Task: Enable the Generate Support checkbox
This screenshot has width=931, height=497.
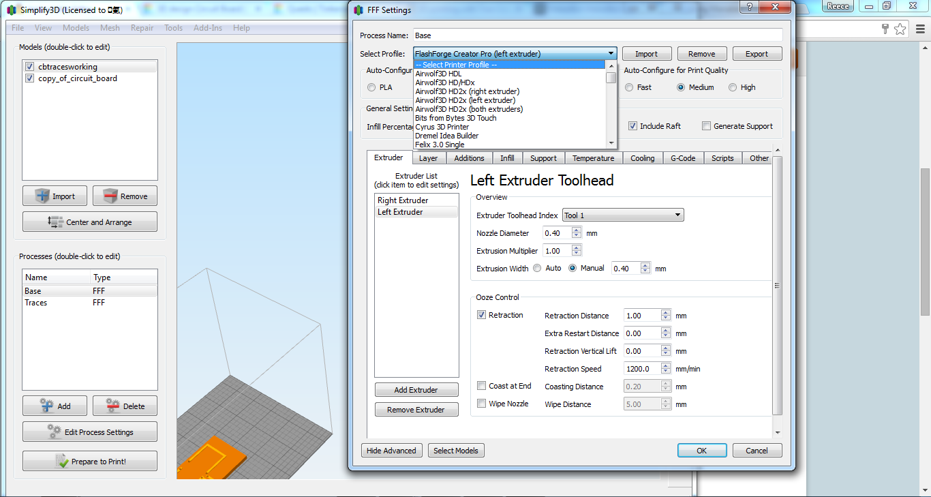Action: click(x=706, y=126)
